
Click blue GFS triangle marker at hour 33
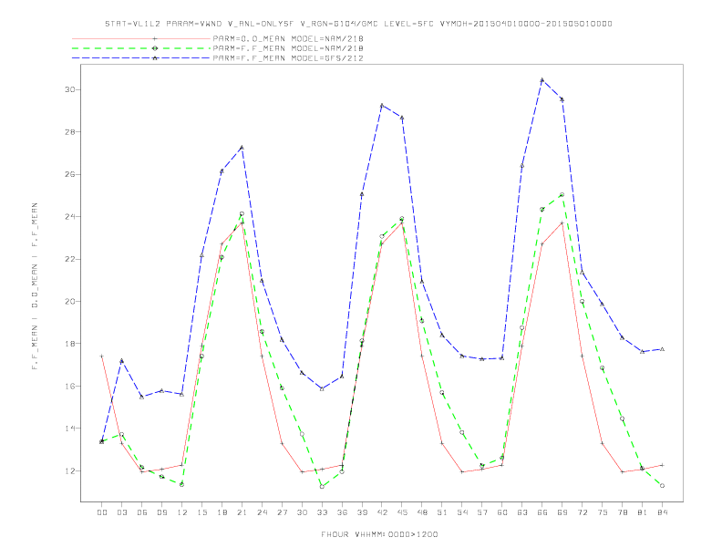click(x=322, y=389)
